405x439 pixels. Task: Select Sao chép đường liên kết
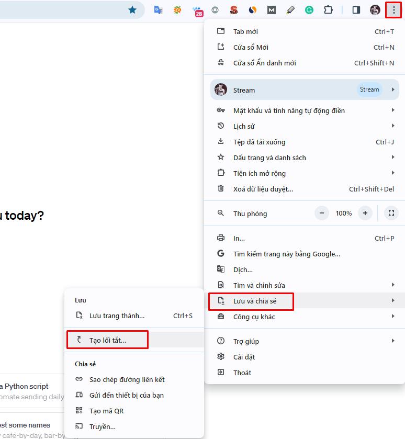(134, 379)
